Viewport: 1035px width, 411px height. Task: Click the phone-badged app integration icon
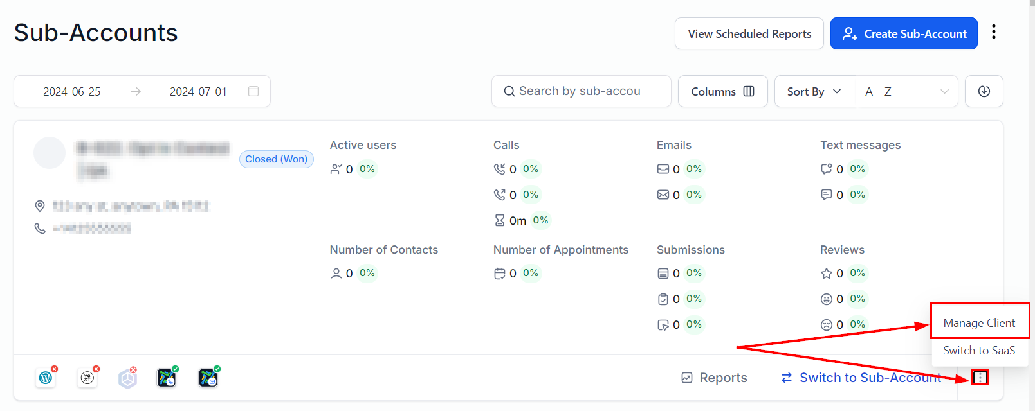167,378
